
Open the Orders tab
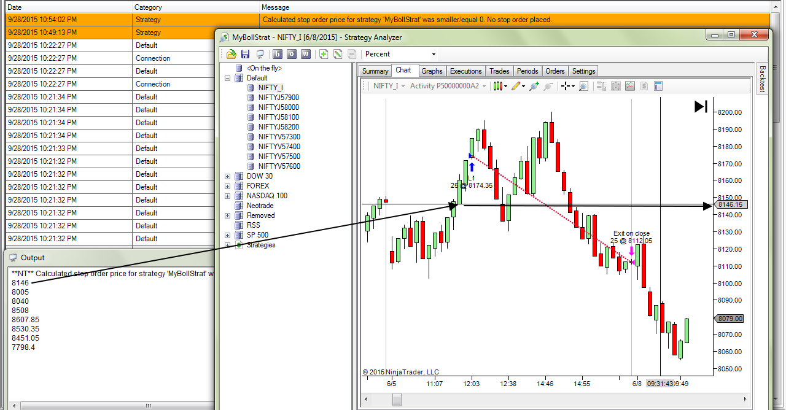click(555, 71)
